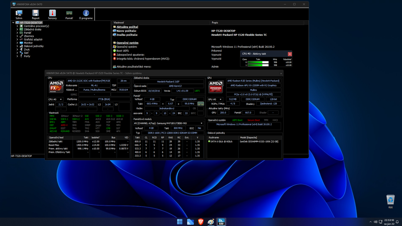
Task: Click the HWiNFO icon on the taskbar
Action: coord(221,222)
